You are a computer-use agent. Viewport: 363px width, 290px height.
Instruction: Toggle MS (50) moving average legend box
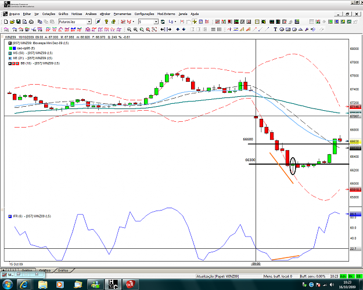click(10, 53)
